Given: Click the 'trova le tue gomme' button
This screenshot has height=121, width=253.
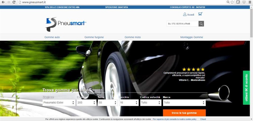Looking at the screenshot, I should point(184,113).
